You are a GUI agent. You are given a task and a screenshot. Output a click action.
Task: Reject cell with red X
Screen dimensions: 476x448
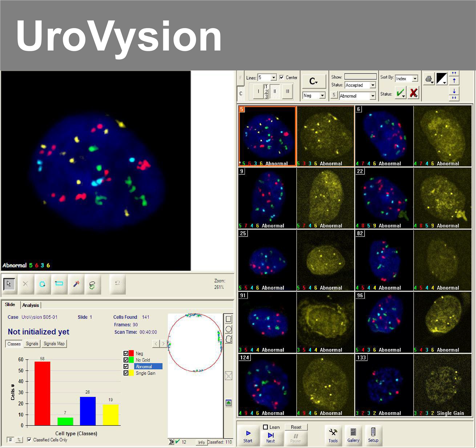(413, 93)
